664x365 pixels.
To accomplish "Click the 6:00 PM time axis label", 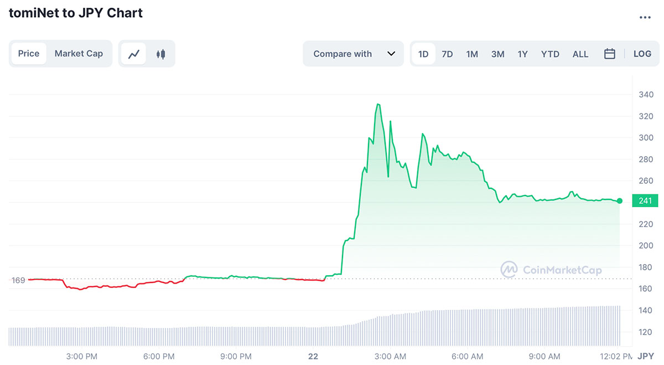I will (x=159, y=356).
